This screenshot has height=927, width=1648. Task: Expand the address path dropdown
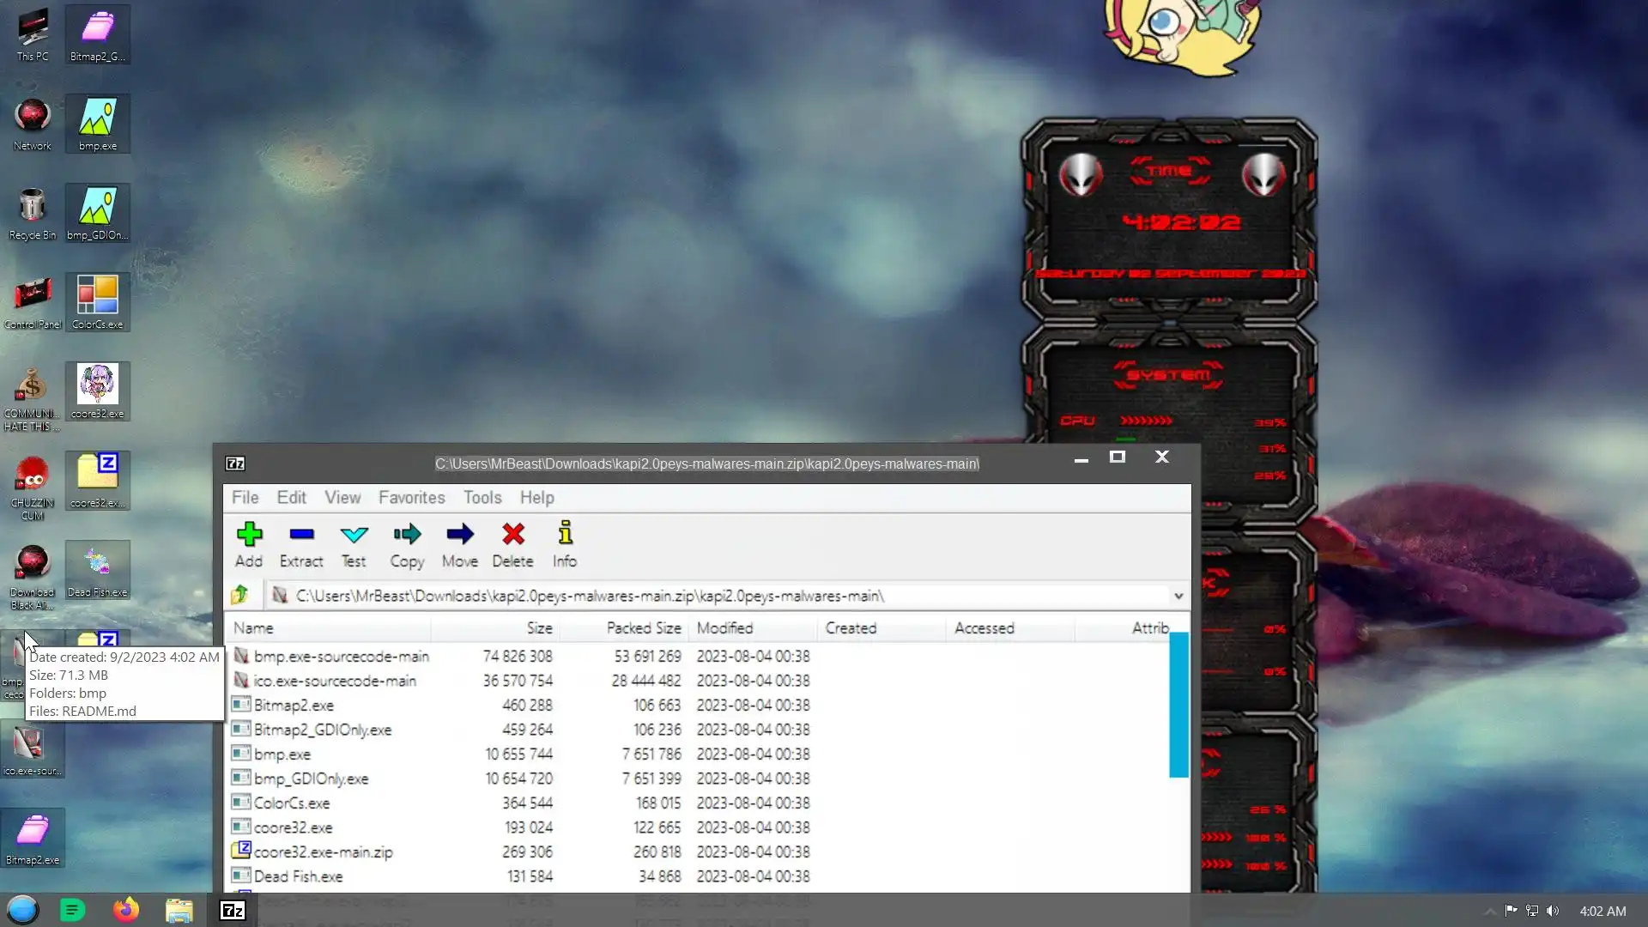point(1178,596)
